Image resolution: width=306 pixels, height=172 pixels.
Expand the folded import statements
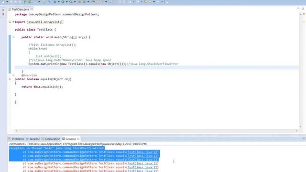click(x=13, y=22)
